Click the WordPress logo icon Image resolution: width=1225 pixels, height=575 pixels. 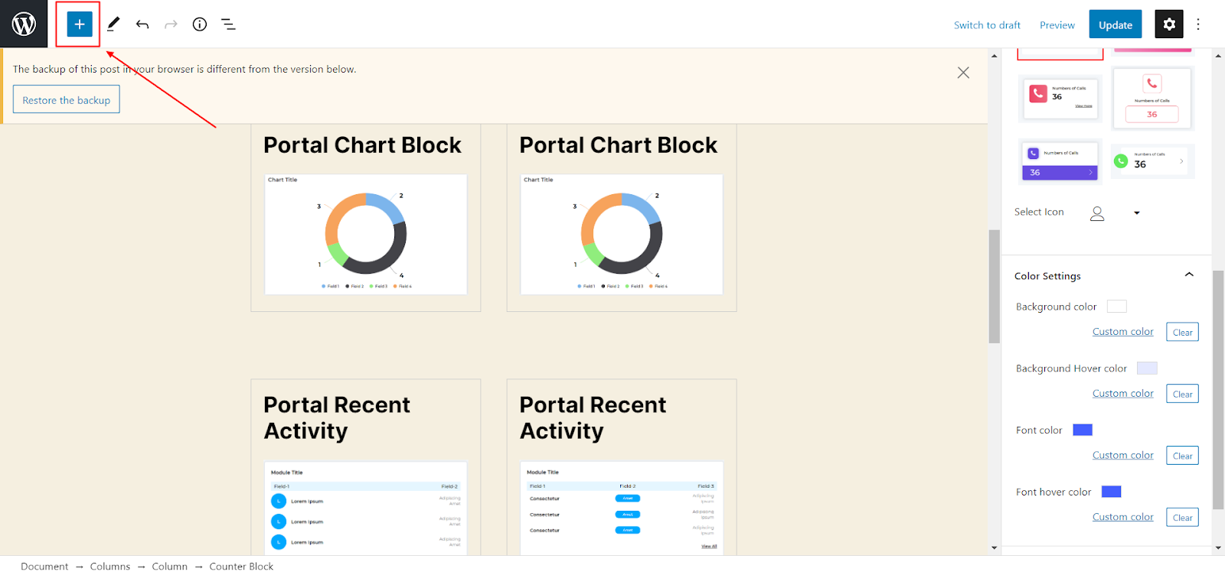[24, 24]
